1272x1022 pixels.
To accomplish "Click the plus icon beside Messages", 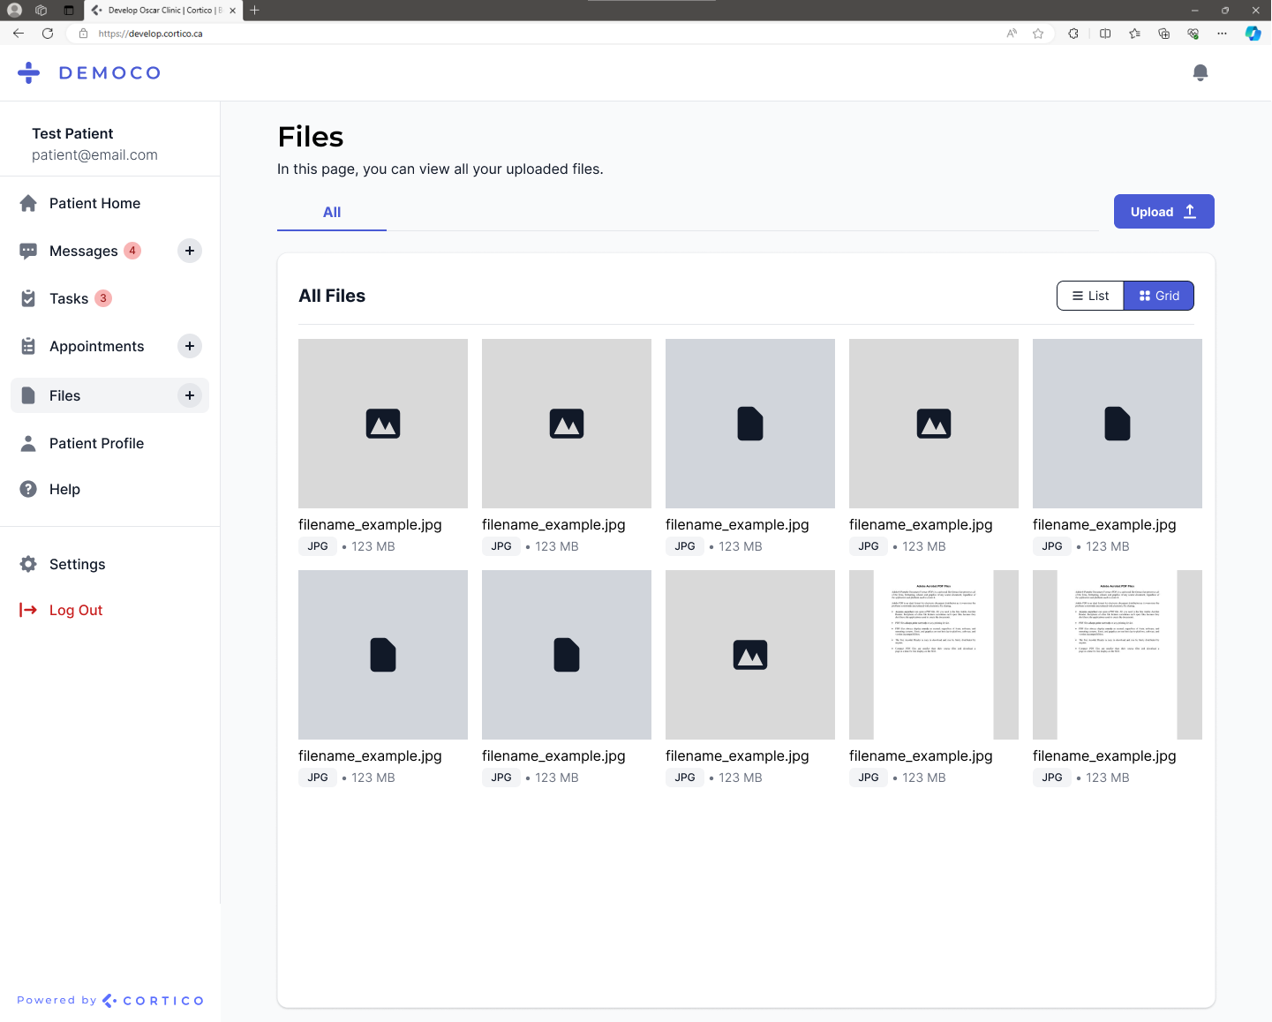I will click(190, 251).
